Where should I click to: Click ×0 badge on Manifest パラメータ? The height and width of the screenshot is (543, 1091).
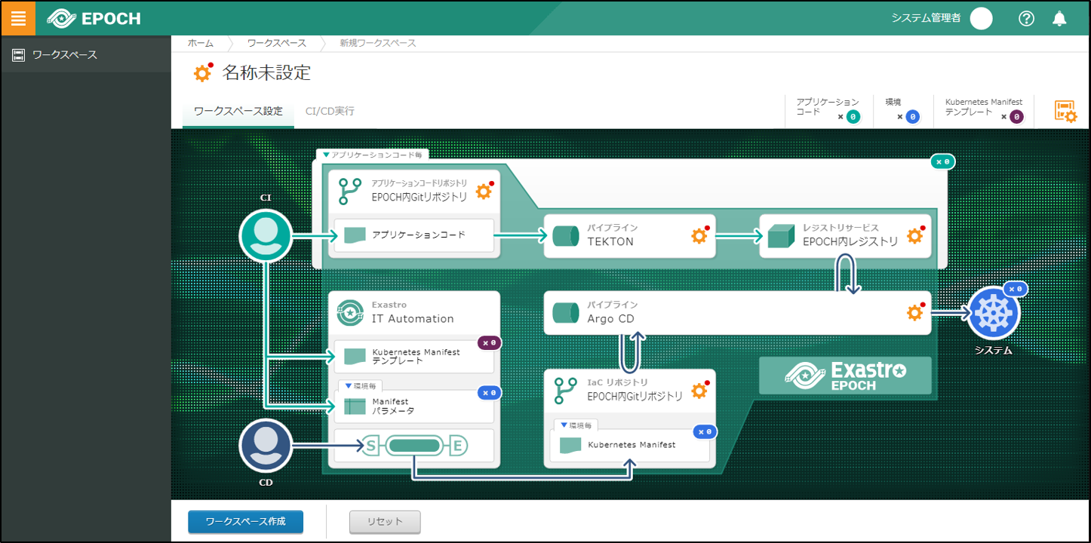490,393
